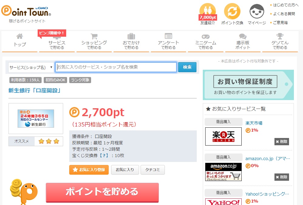Open よくある質問 link
Screen dimensions: 303x205
(284, 14)
